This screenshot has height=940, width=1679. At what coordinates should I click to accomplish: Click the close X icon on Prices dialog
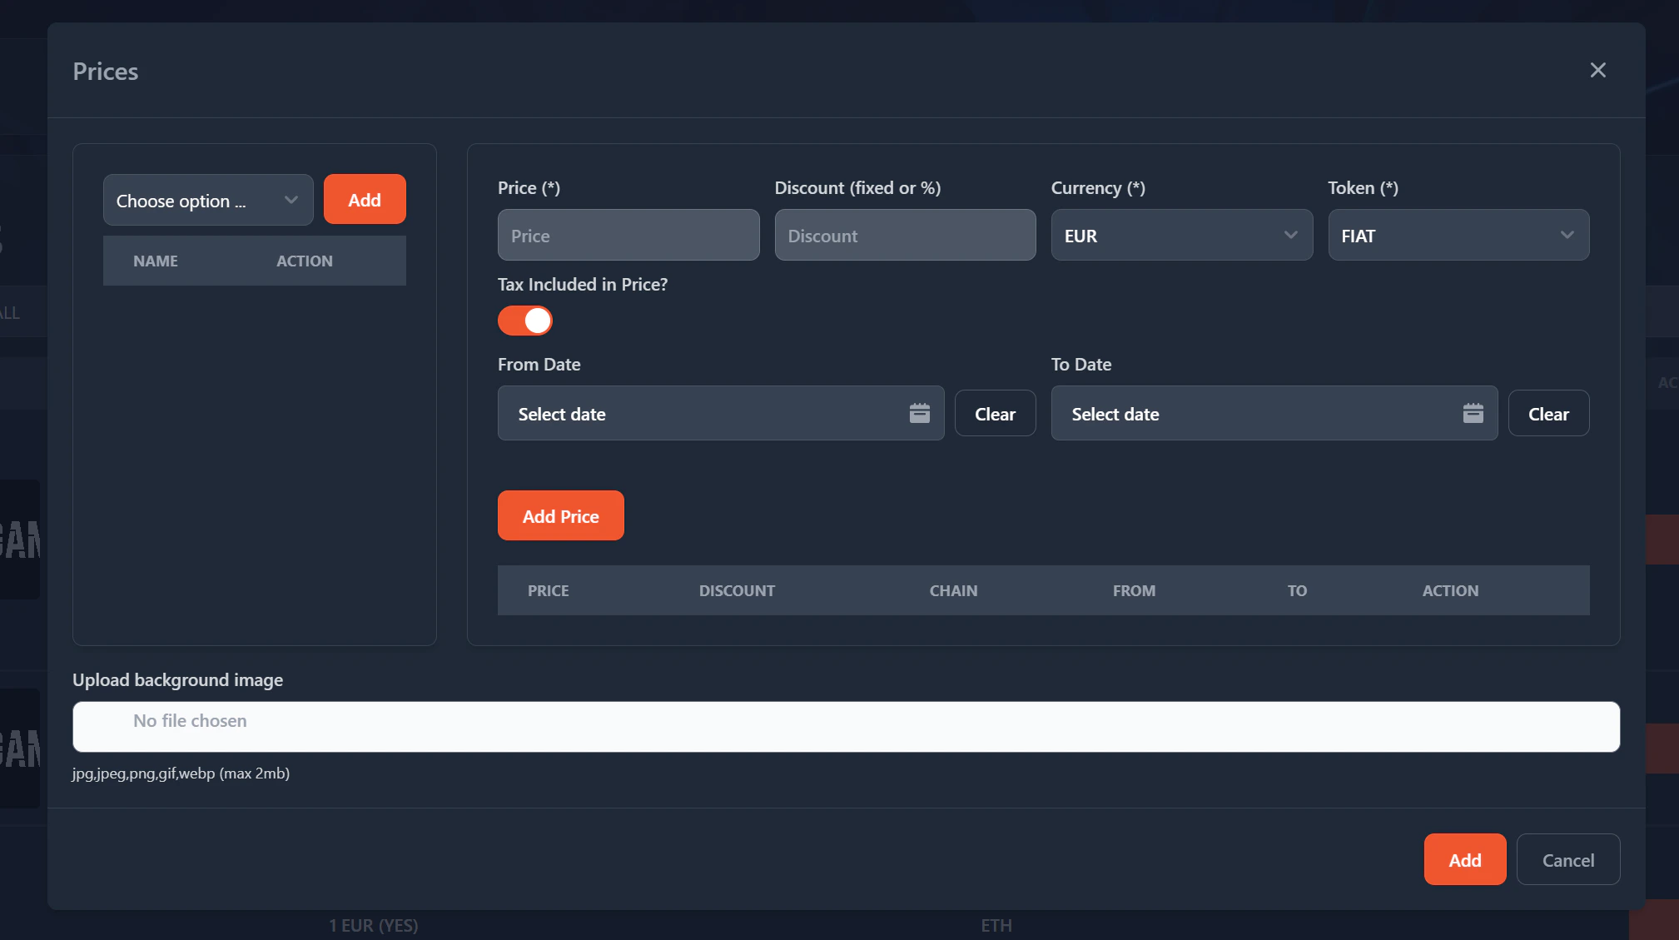point(1597,70)
